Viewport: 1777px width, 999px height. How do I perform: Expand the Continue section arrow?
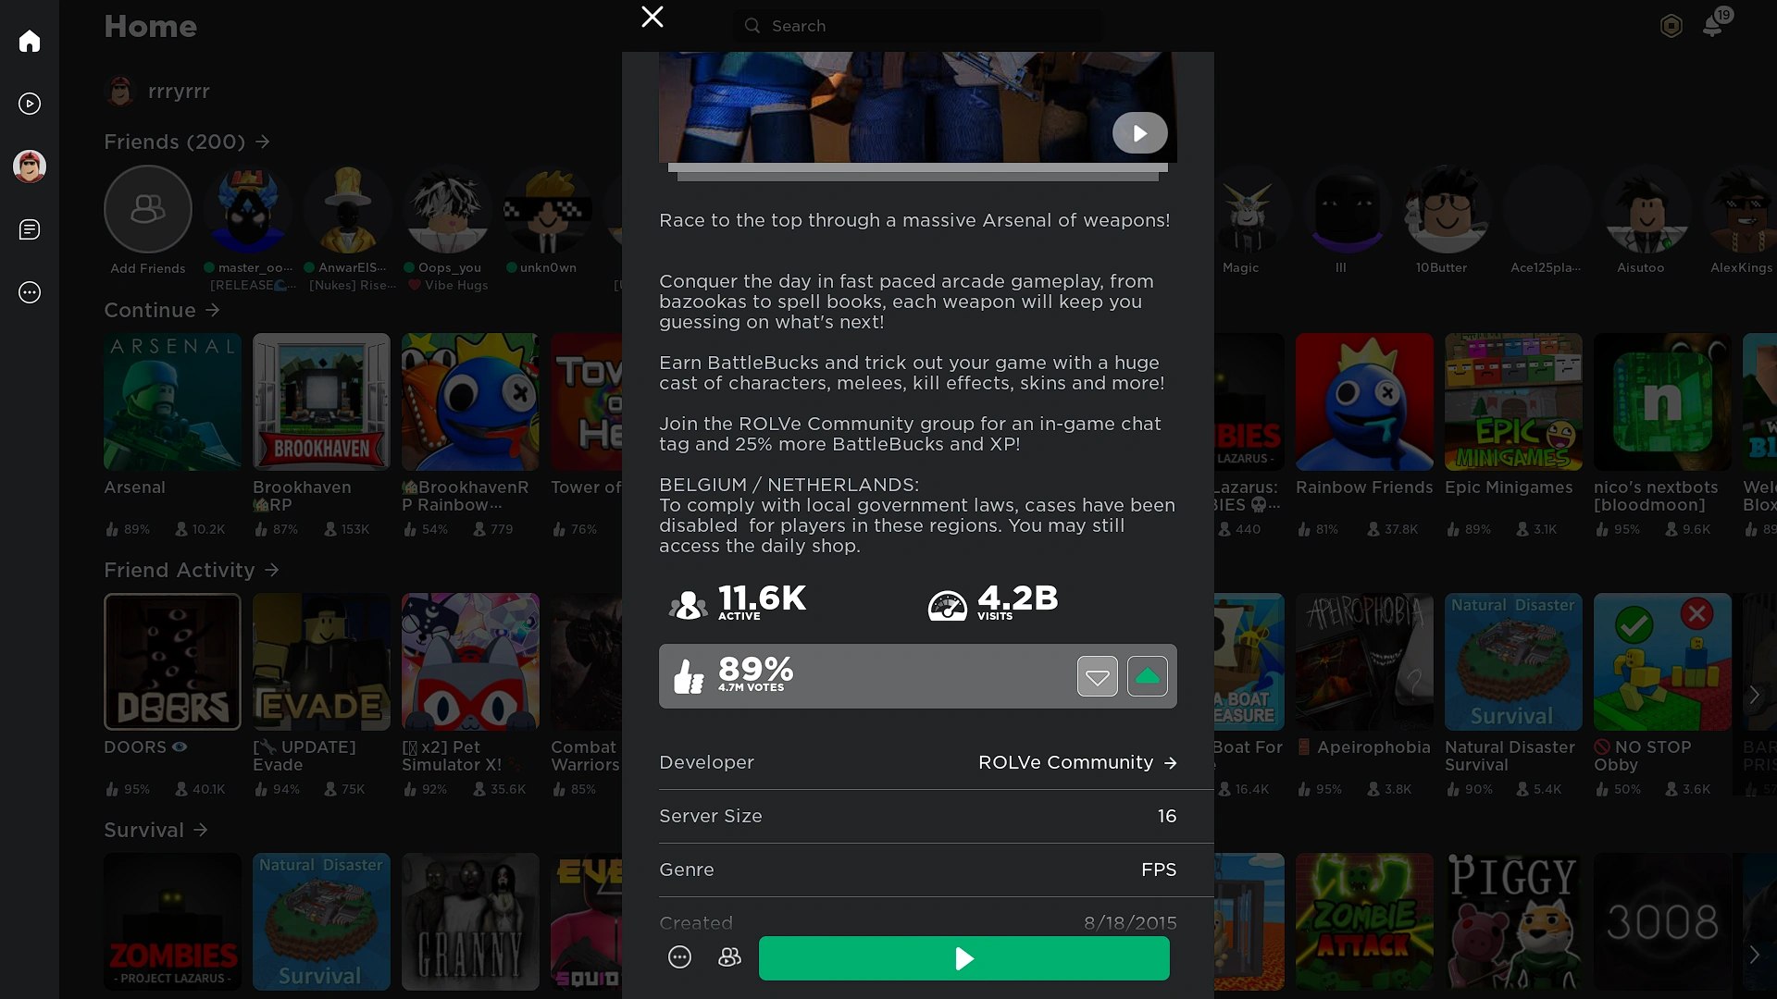(x=213, y=310)
